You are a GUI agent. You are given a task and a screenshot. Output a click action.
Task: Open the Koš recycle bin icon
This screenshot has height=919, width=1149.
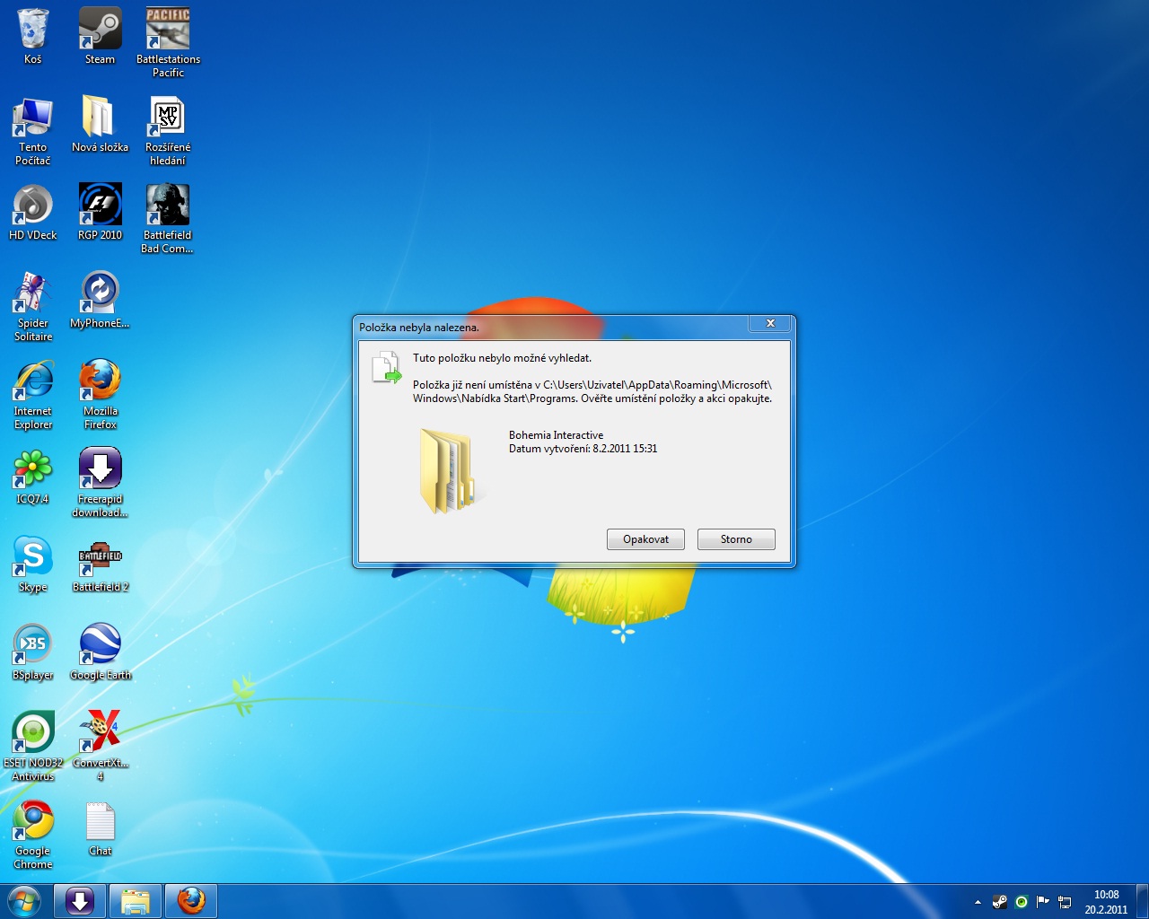coord(33,36)
